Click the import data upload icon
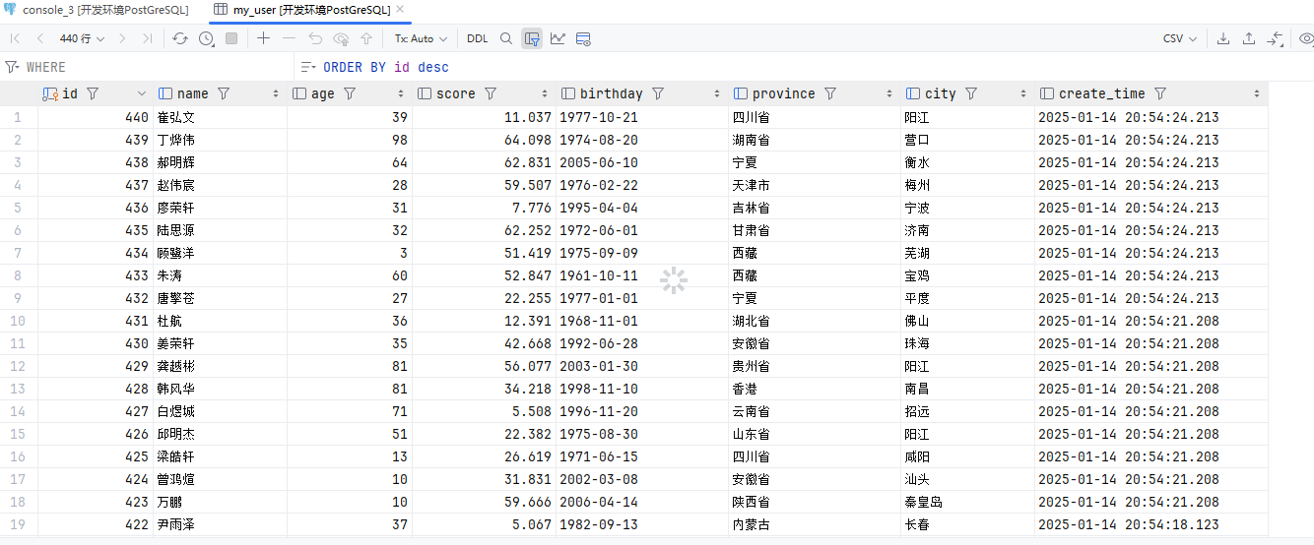This screenshot has width=1314, height=545. pyautogui.click(x=1249, y=38)
